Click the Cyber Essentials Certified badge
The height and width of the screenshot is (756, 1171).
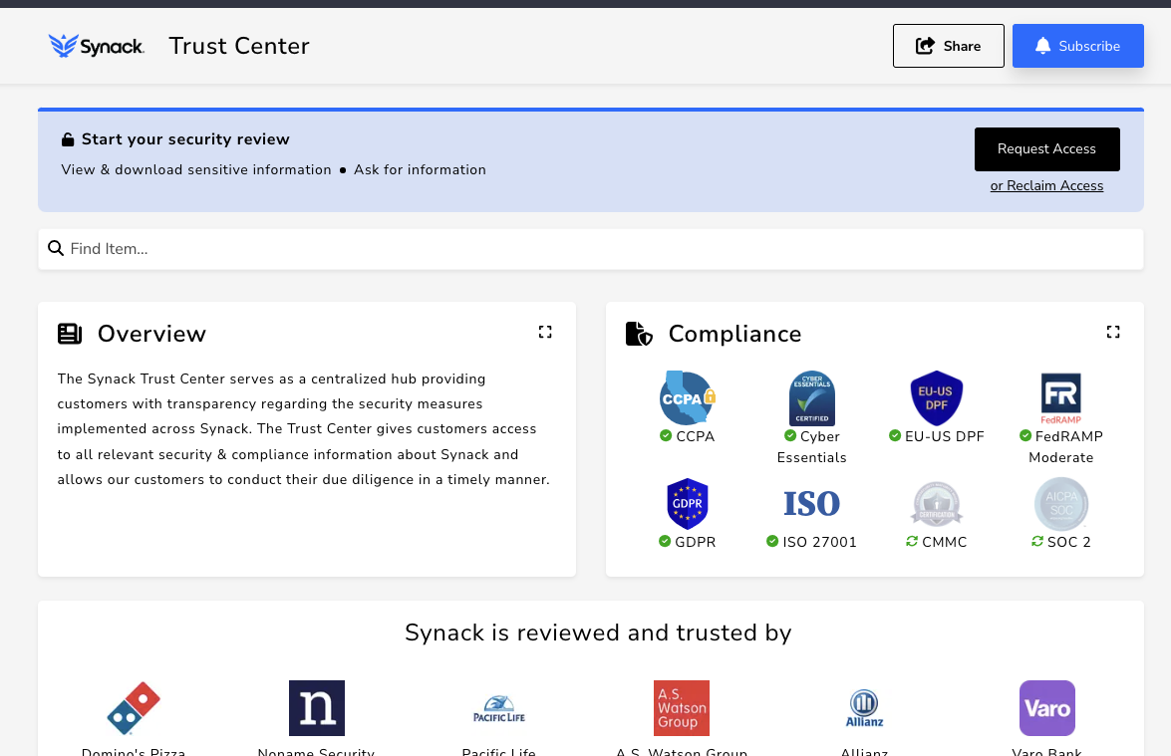click(811, 398)
